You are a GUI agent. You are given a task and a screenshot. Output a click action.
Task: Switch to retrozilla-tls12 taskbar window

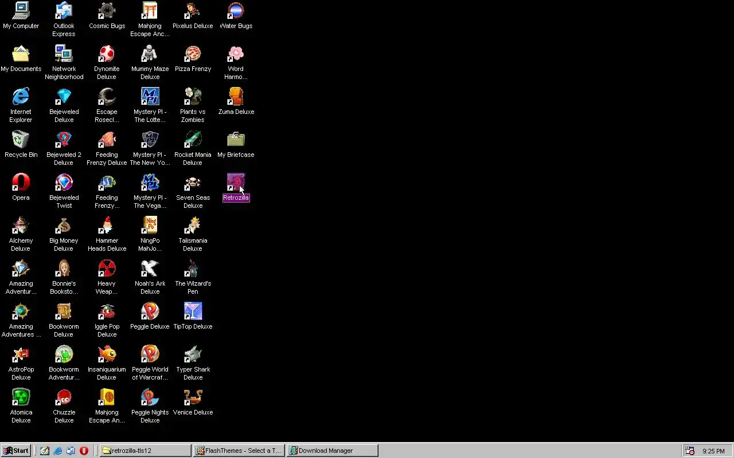[146, 451]
